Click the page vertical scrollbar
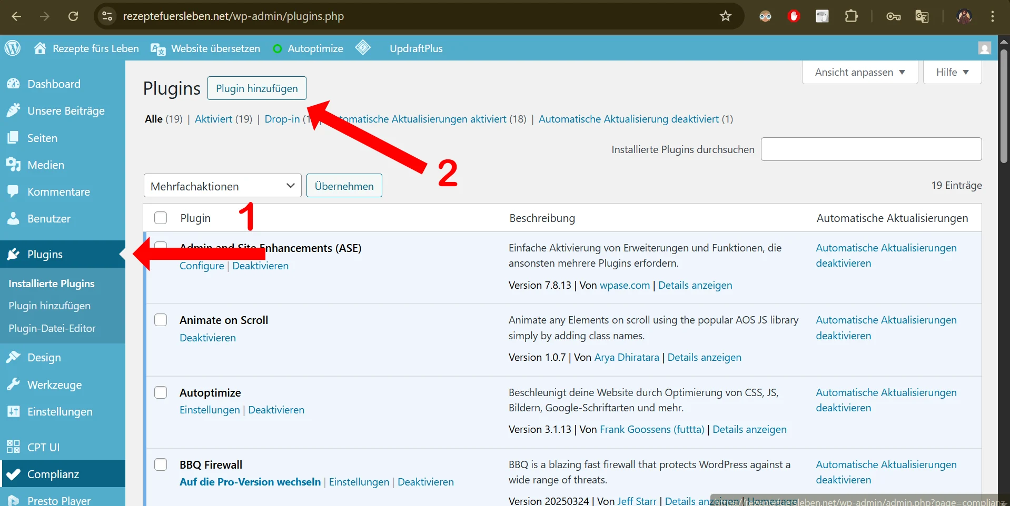 coord(1004,116)
